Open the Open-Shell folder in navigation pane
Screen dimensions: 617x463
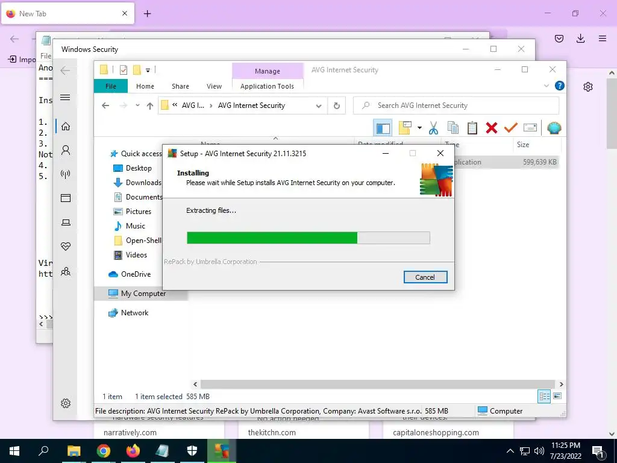[x=143, y=241]
